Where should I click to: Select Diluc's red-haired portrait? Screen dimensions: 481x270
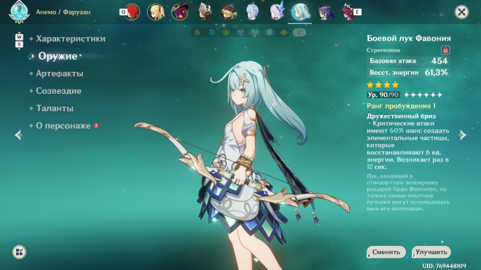coord(132,12)
